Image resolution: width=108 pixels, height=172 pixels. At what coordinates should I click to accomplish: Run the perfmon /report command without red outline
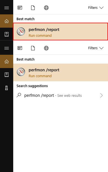point(61,72)
